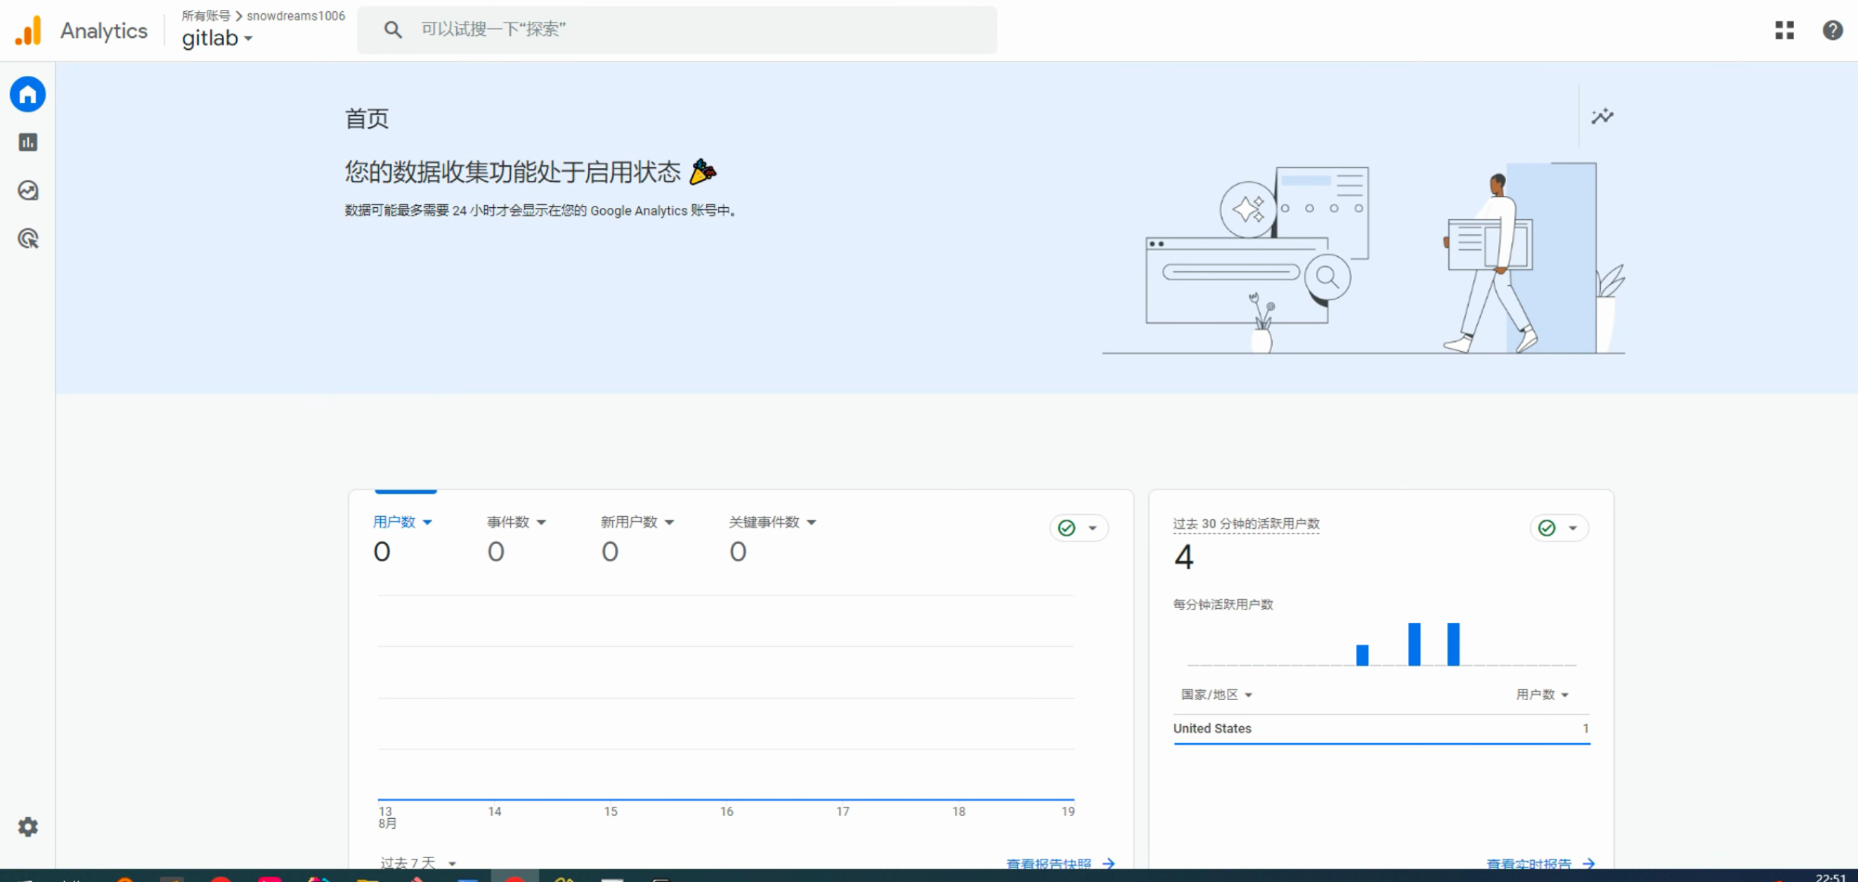Screen dimensions: 1858x882
Task: Click the 查看实时报告 link
Action: click(1538, 863)
